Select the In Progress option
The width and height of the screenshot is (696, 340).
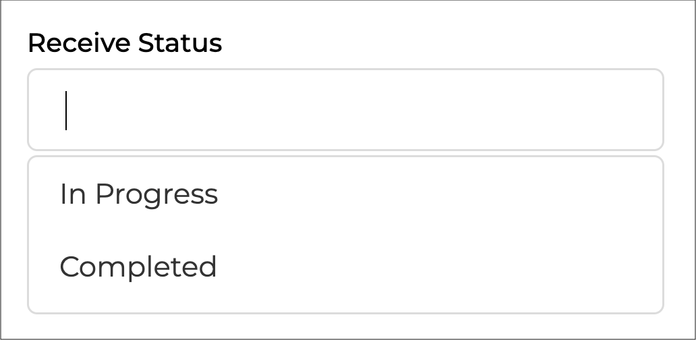click(x=139, y=194)
